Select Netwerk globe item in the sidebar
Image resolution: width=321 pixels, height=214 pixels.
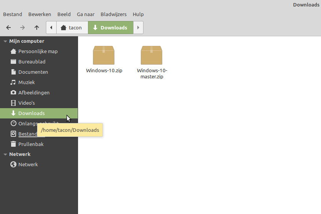[28, 164]
